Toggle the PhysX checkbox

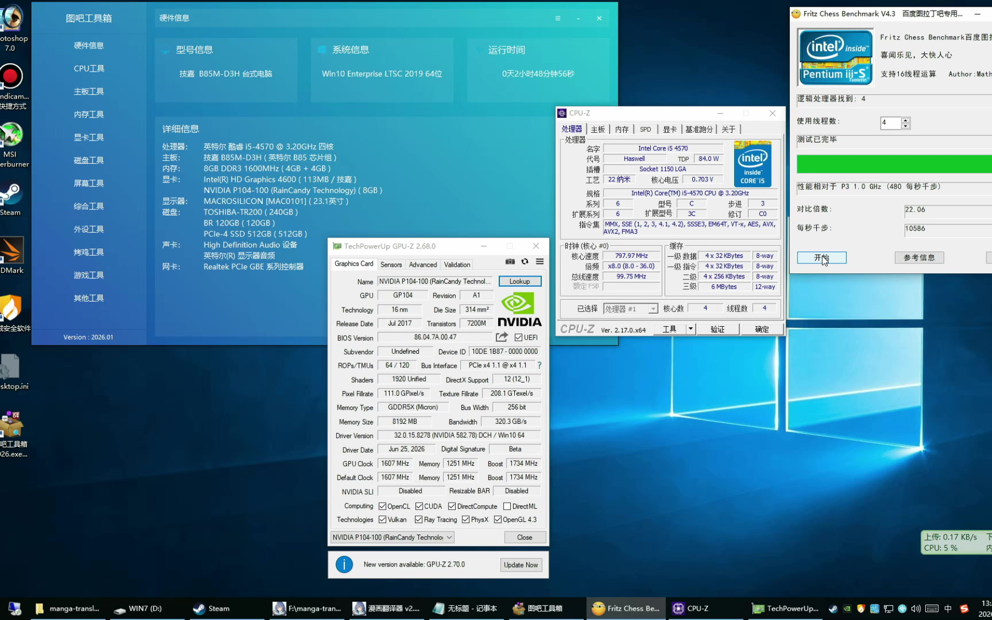coord(466,519)
